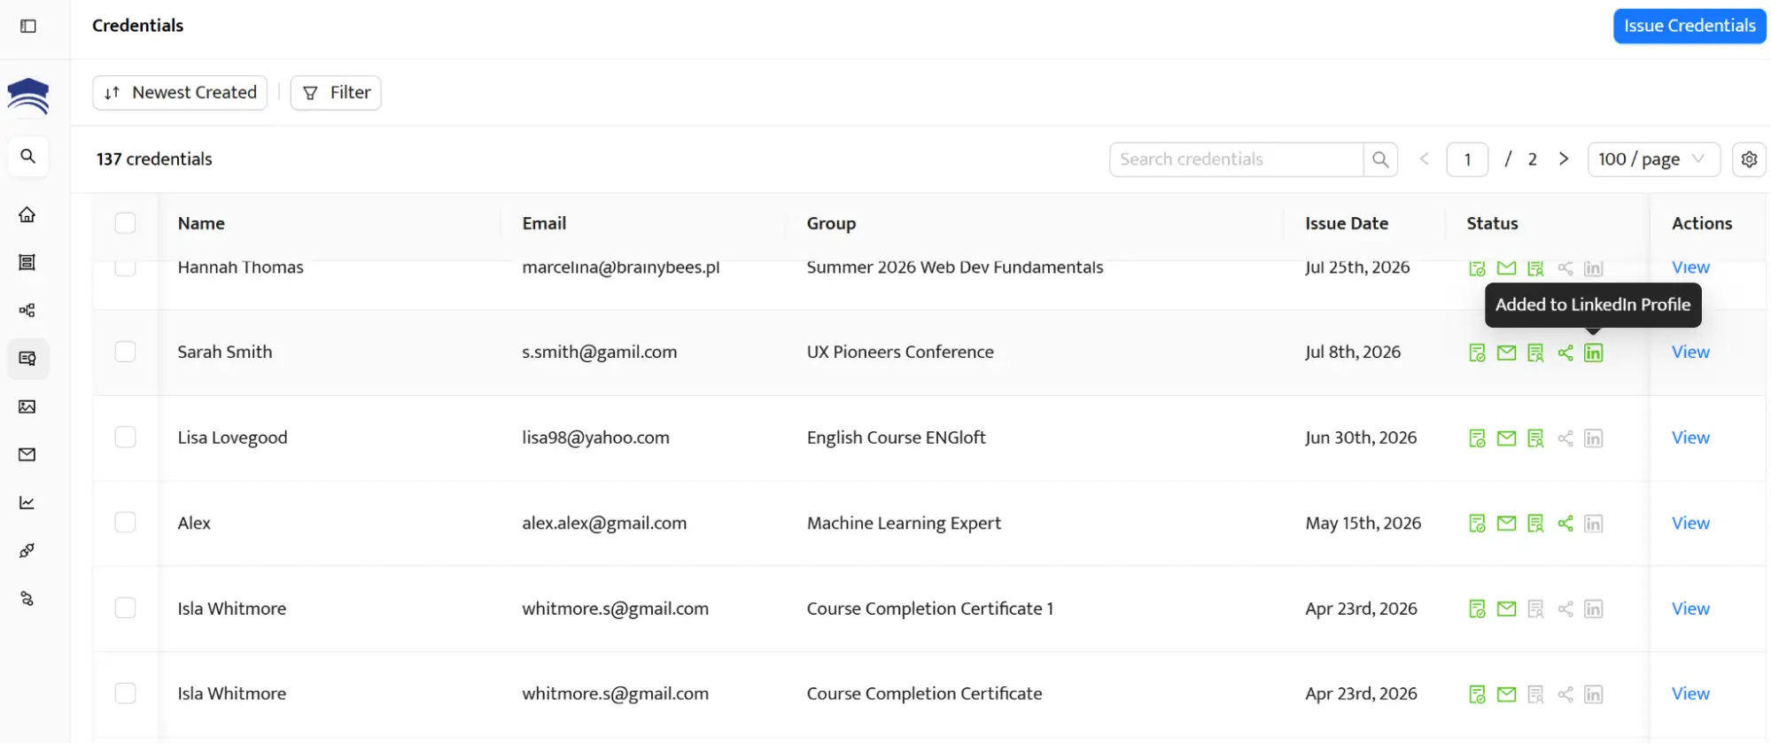Check the Course Completion Certificate 1 row checkbox
Screen dimensions: 1771x744
pos(126,608)
